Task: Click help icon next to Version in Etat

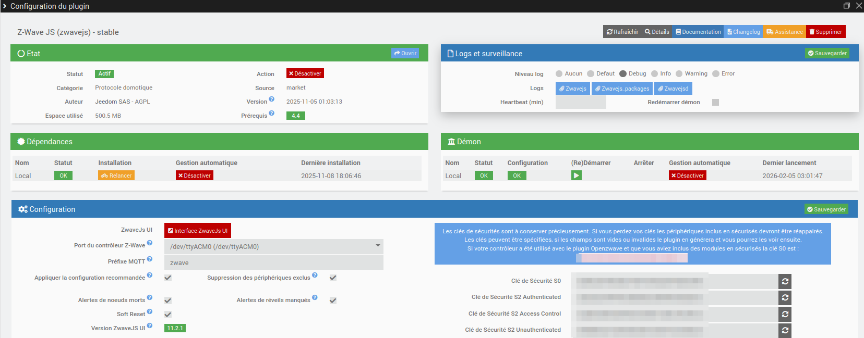Action: tap(271, 99)
